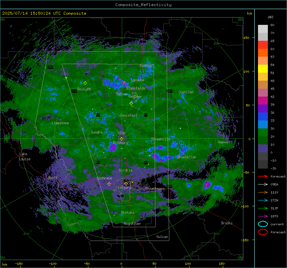The image size is (287, 268).
Task: Click the Limestone label
Action: pos(60,123)
